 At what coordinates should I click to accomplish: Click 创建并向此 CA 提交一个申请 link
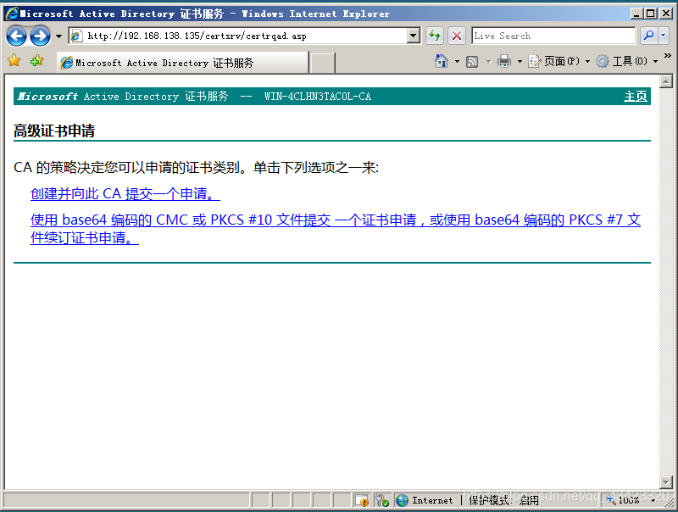(x=125, y=194)
